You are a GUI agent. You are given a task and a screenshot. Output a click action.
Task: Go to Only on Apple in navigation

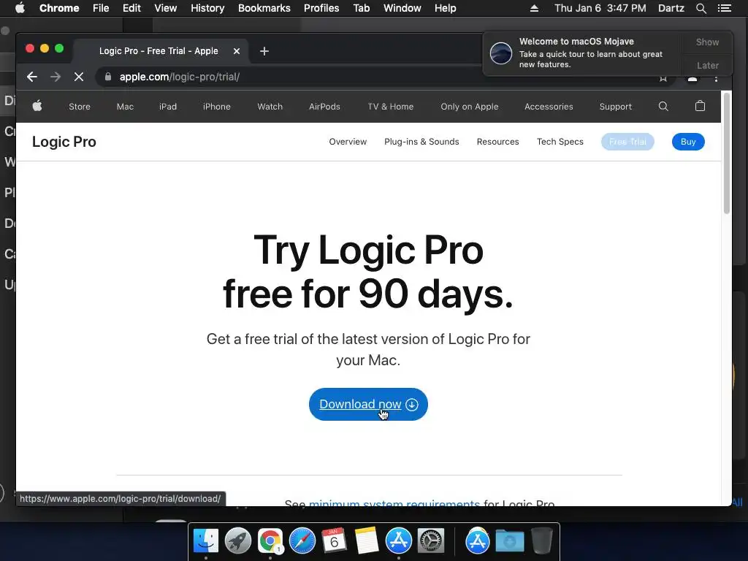(x=470, y=107)
